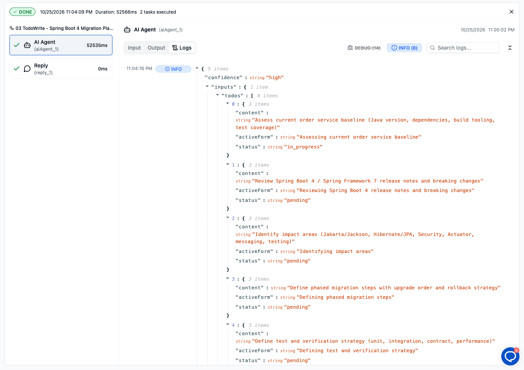Image resolution: width=524 pixels, height=370 pixels.
Task: Collapse todo item 0
Action: 228,104
